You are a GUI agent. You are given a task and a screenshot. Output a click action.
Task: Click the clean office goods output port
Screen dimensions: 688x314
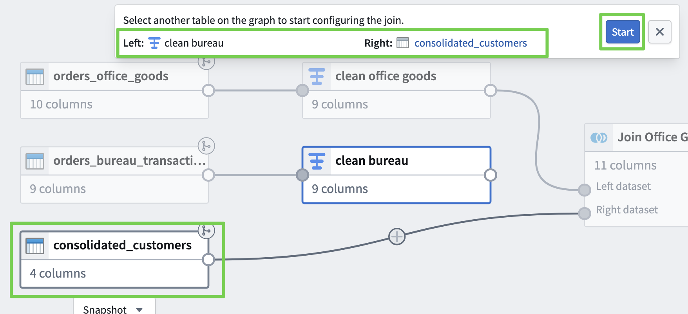click(490, 90)
